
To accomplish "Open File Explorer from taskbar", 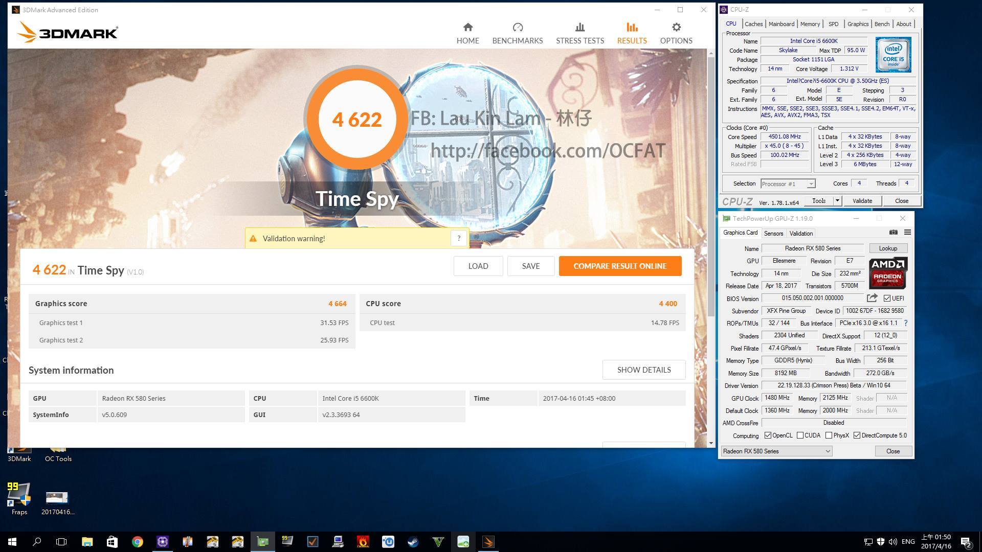I will 87,542.
